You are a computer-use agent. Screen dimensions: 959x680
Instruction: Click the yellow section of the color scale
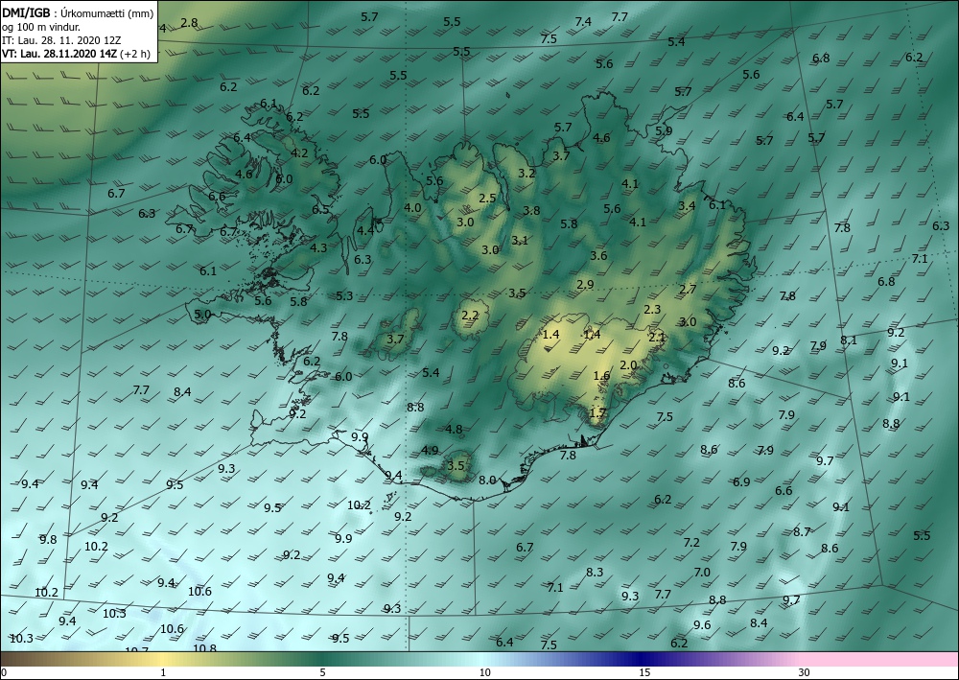coord(162,659)
